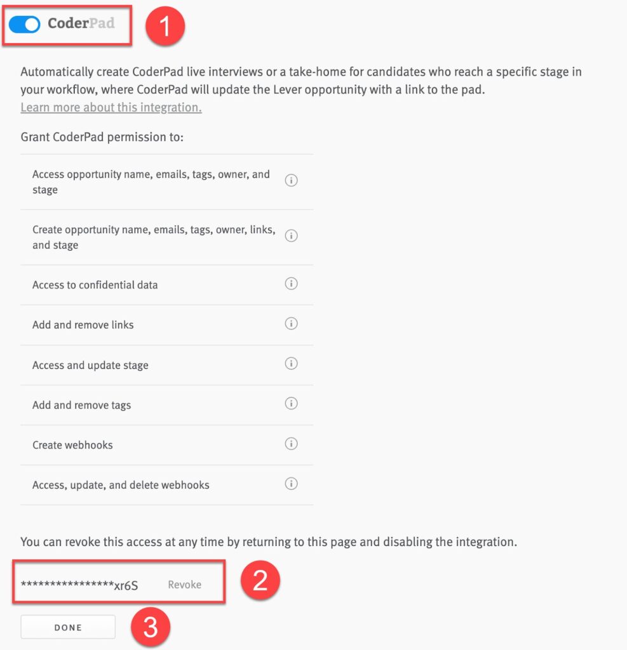Open the Learn more about this integration link

tap(111, 107)
